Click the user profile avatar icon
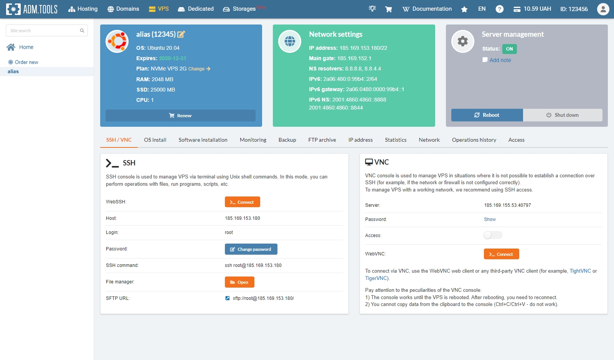The height and width of the screenshot is (360, 614). 603,9
